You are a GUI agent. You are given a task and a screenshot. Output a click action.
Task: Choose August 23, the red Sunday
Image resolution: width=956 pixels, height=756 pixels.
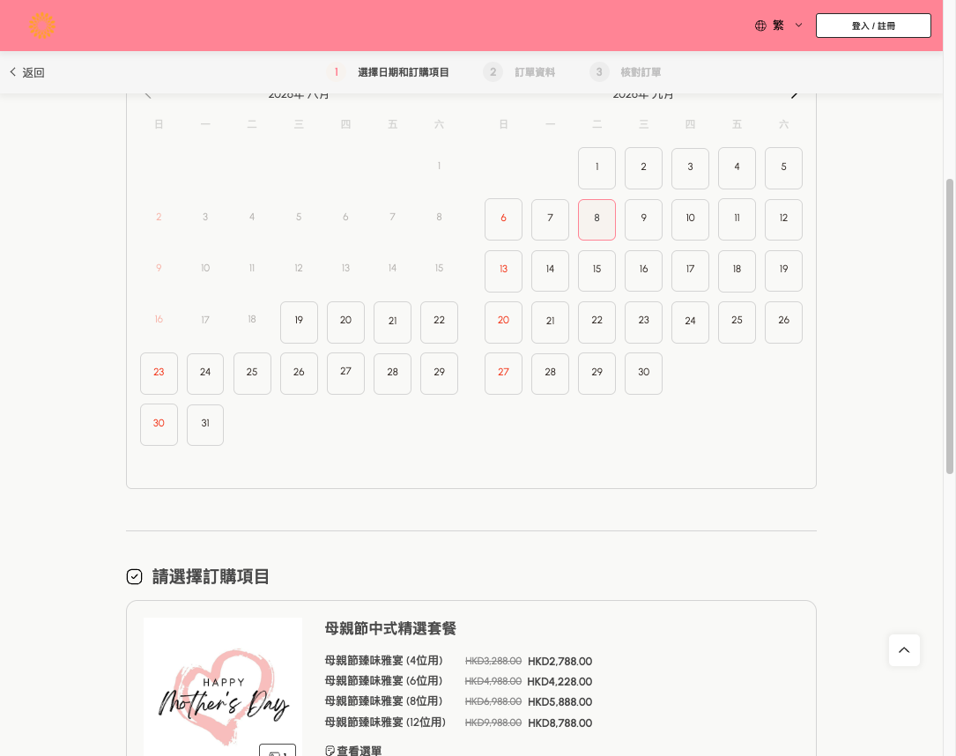[159, 373]
